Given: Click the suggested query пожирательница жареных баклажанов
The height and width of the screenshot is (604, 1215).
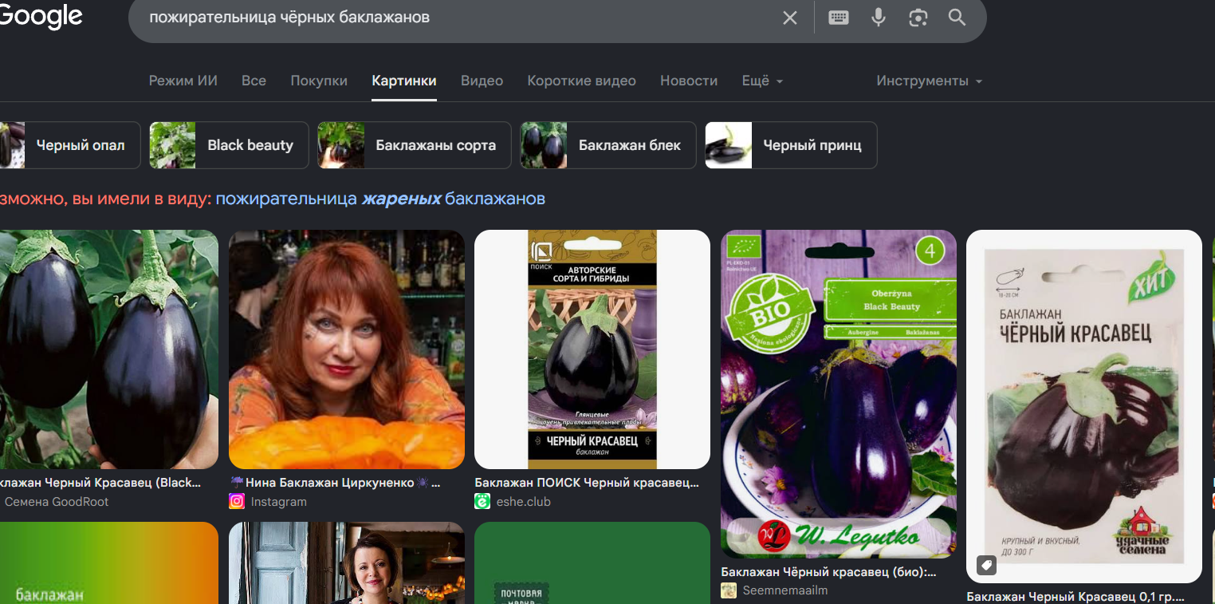Looking at the screenshot, I should [380, 199].
